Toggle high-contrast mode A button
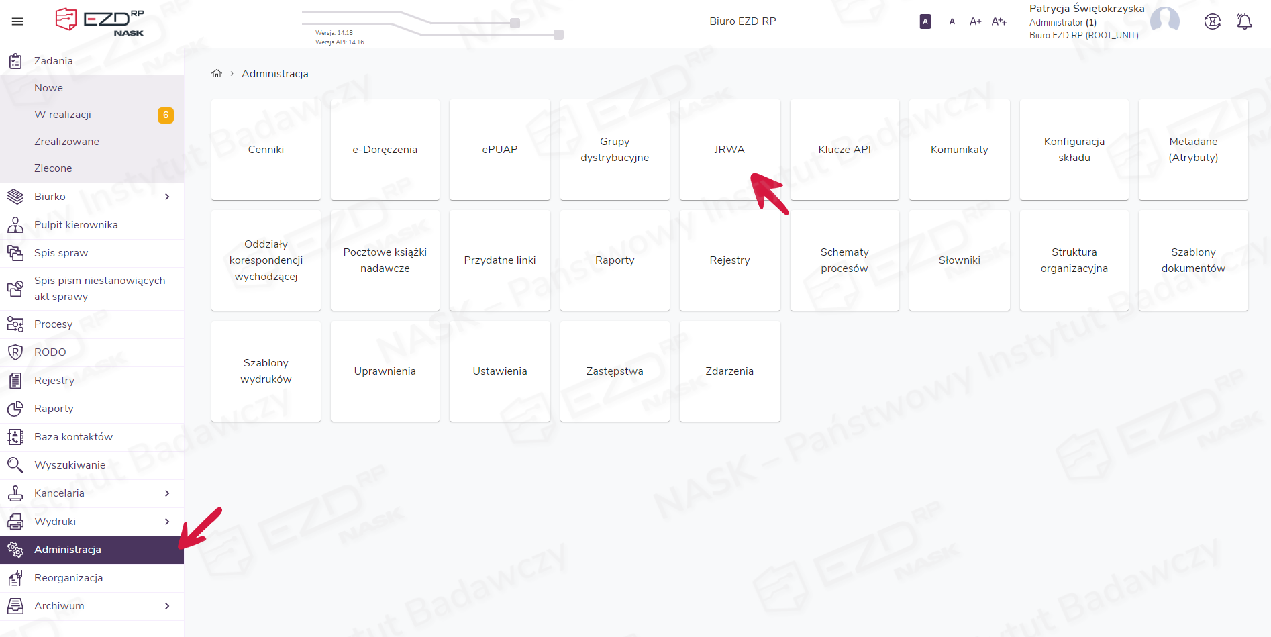Screen dimensions: 1271x637 pyautogui.click(x=925, y=21)
